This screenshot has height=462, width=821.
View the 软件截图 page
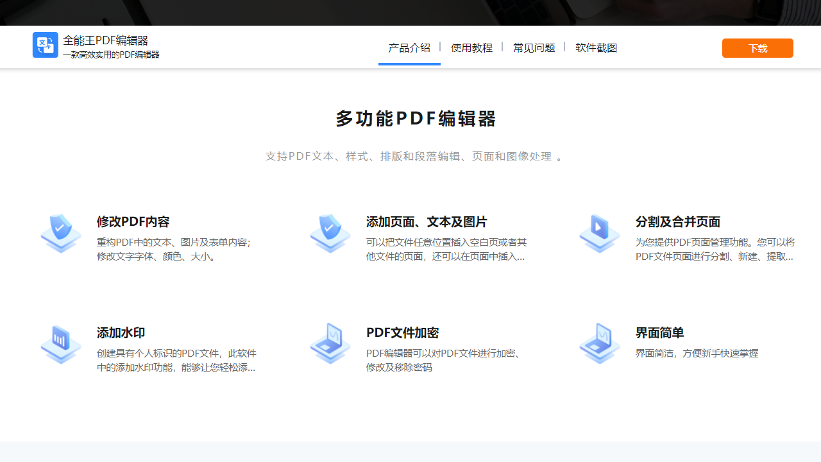coord(596,47)
